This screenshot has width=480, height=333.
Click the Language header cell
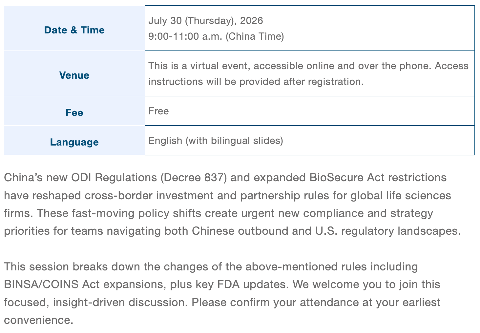point(74,140)
